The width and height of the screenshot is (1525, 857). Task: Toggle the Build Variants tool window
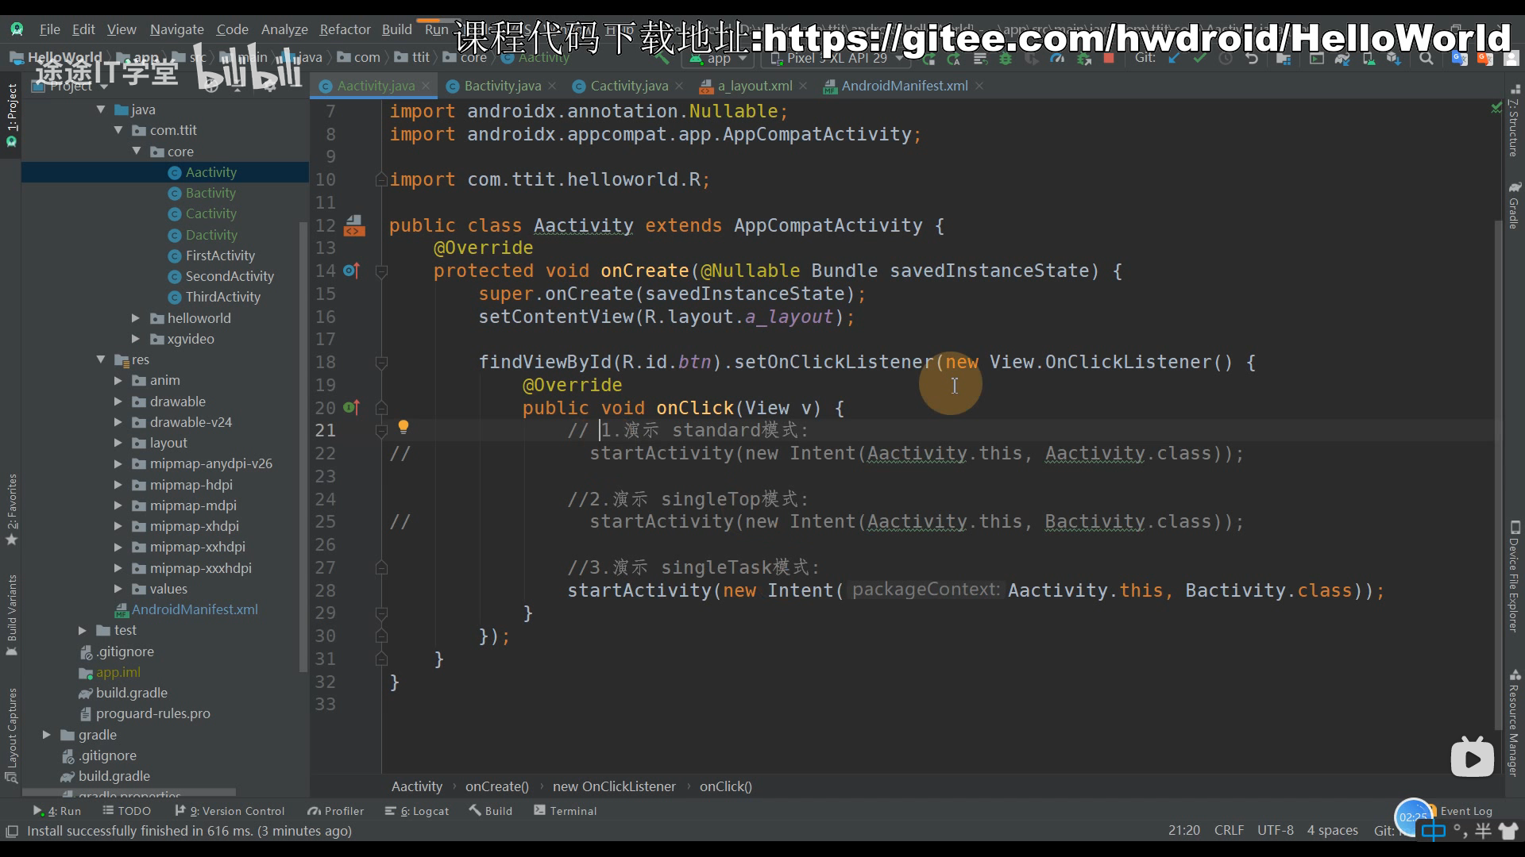tap(11, 614)
